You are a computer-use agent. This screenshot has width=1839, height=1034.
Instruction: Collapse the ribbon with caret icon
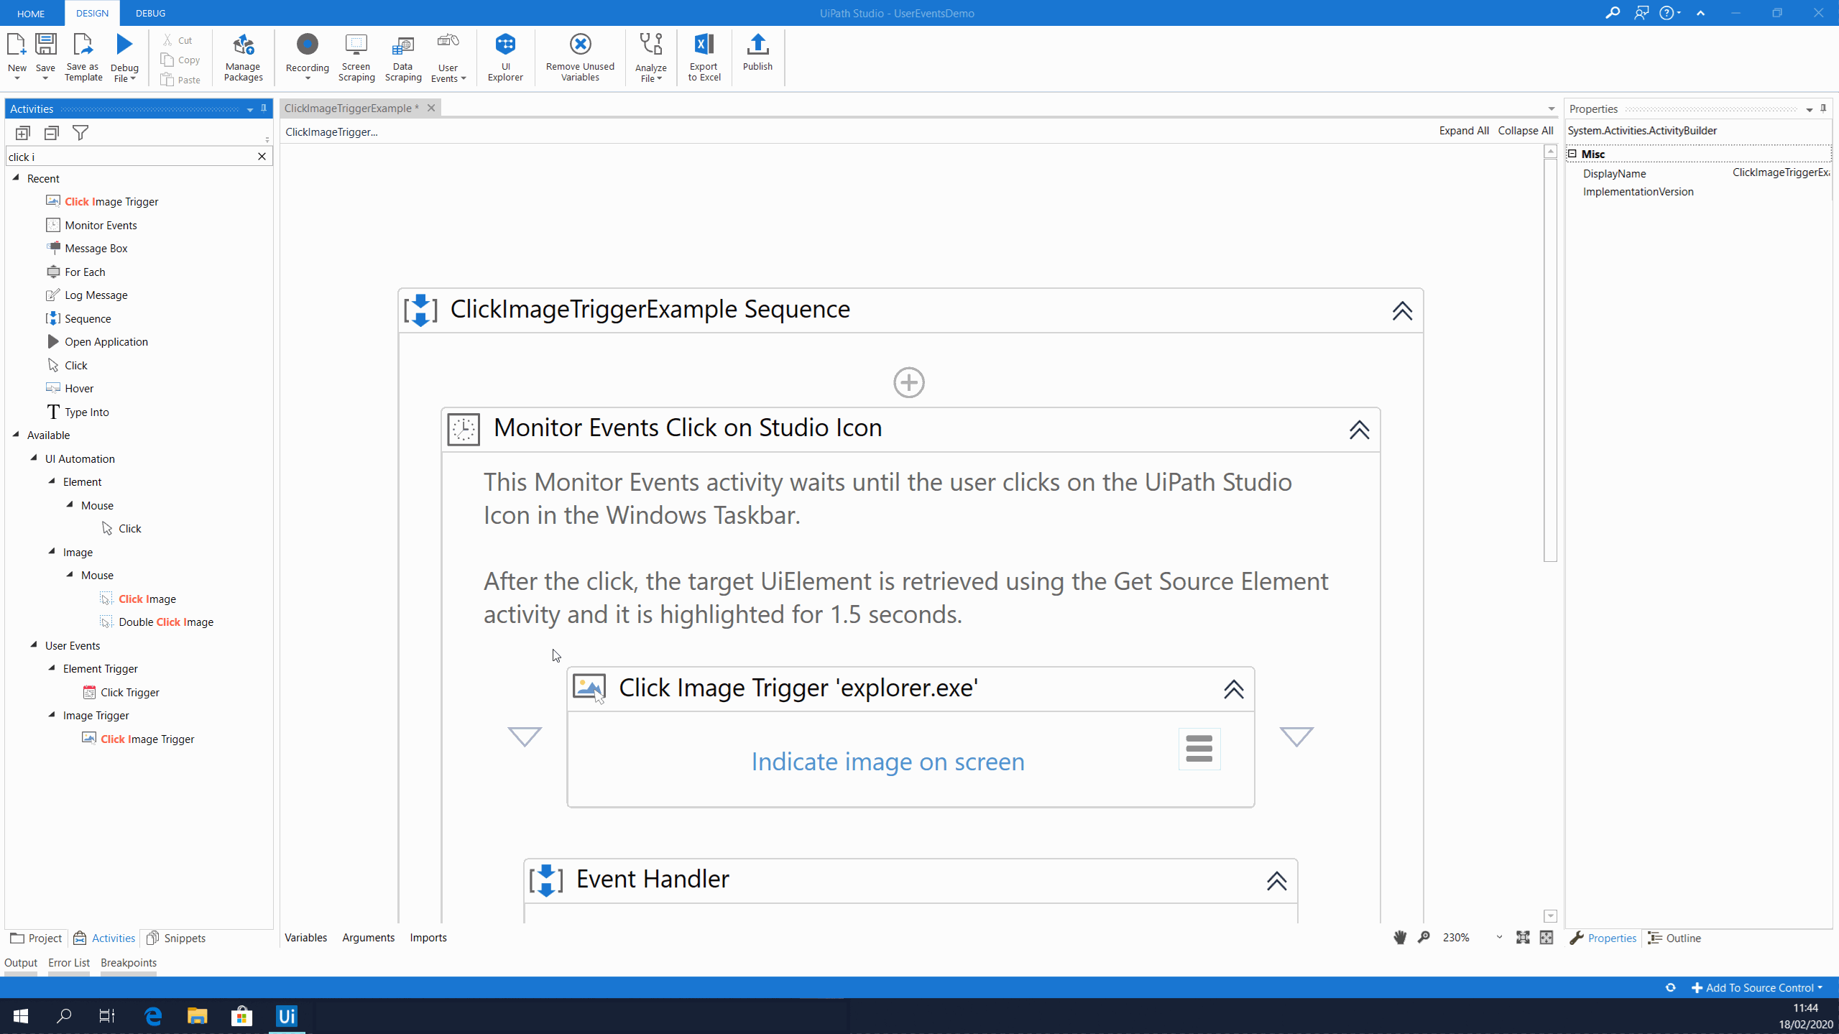[x=1700, y=13]
